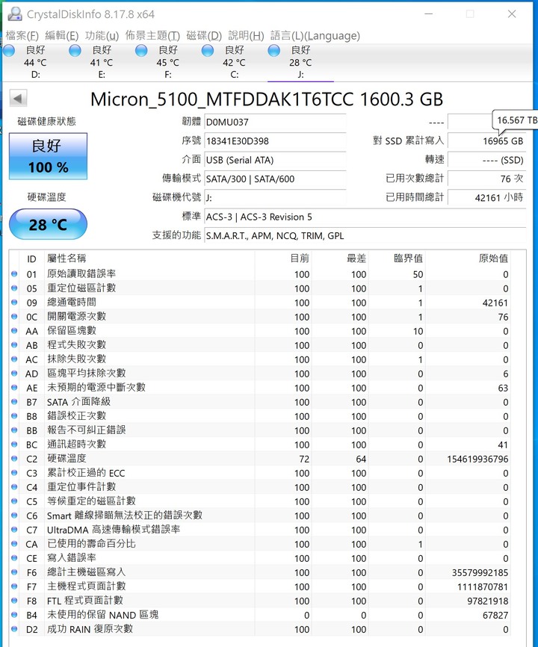Screen dimensions: 538x647
Task: Select the 寫入錯誤率 CE row
Action: pyautogui.click(x=262, y=558)
